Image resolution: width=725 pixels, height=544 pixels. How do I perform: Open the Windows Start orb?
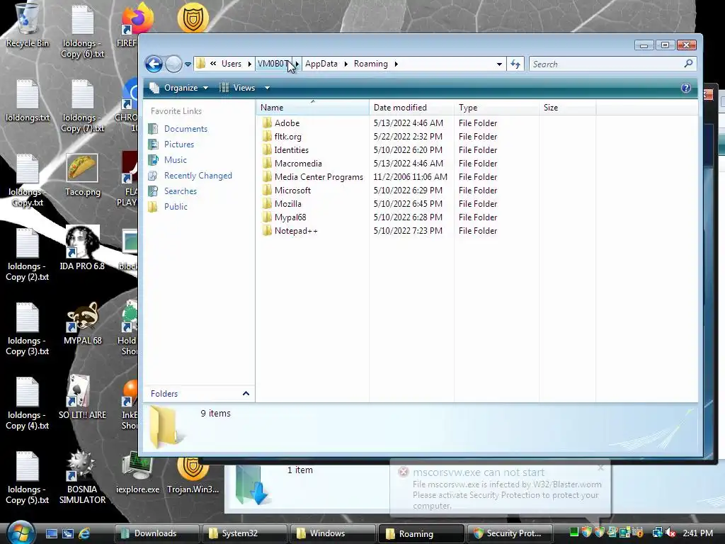pyautogui.click(x=20, y=532)
